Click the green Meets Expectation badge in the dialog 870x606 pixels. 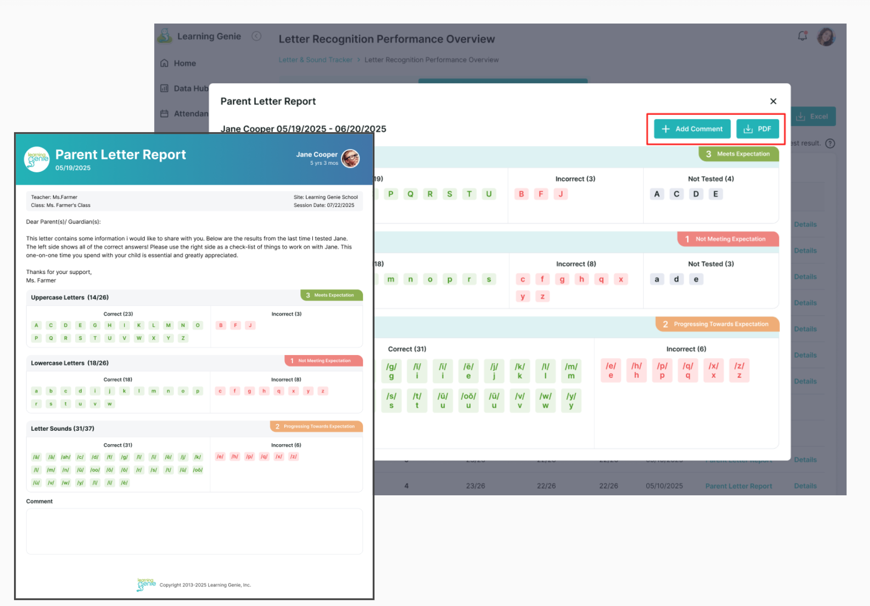point(738,154)
